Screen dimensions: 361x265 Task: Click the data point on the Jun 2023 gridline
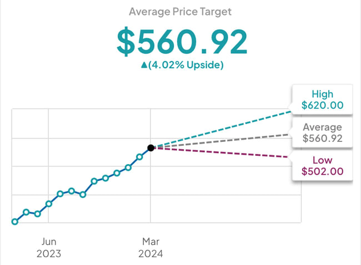click(49, 203)
